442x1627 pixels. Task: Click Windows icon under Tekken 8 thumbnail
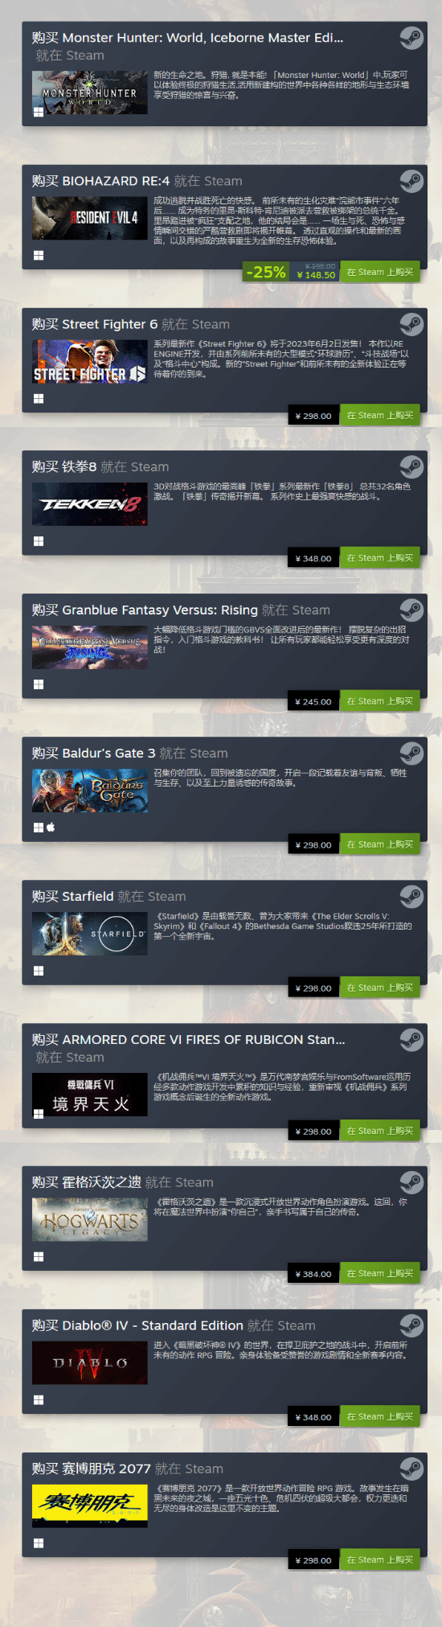coord(39,541)
